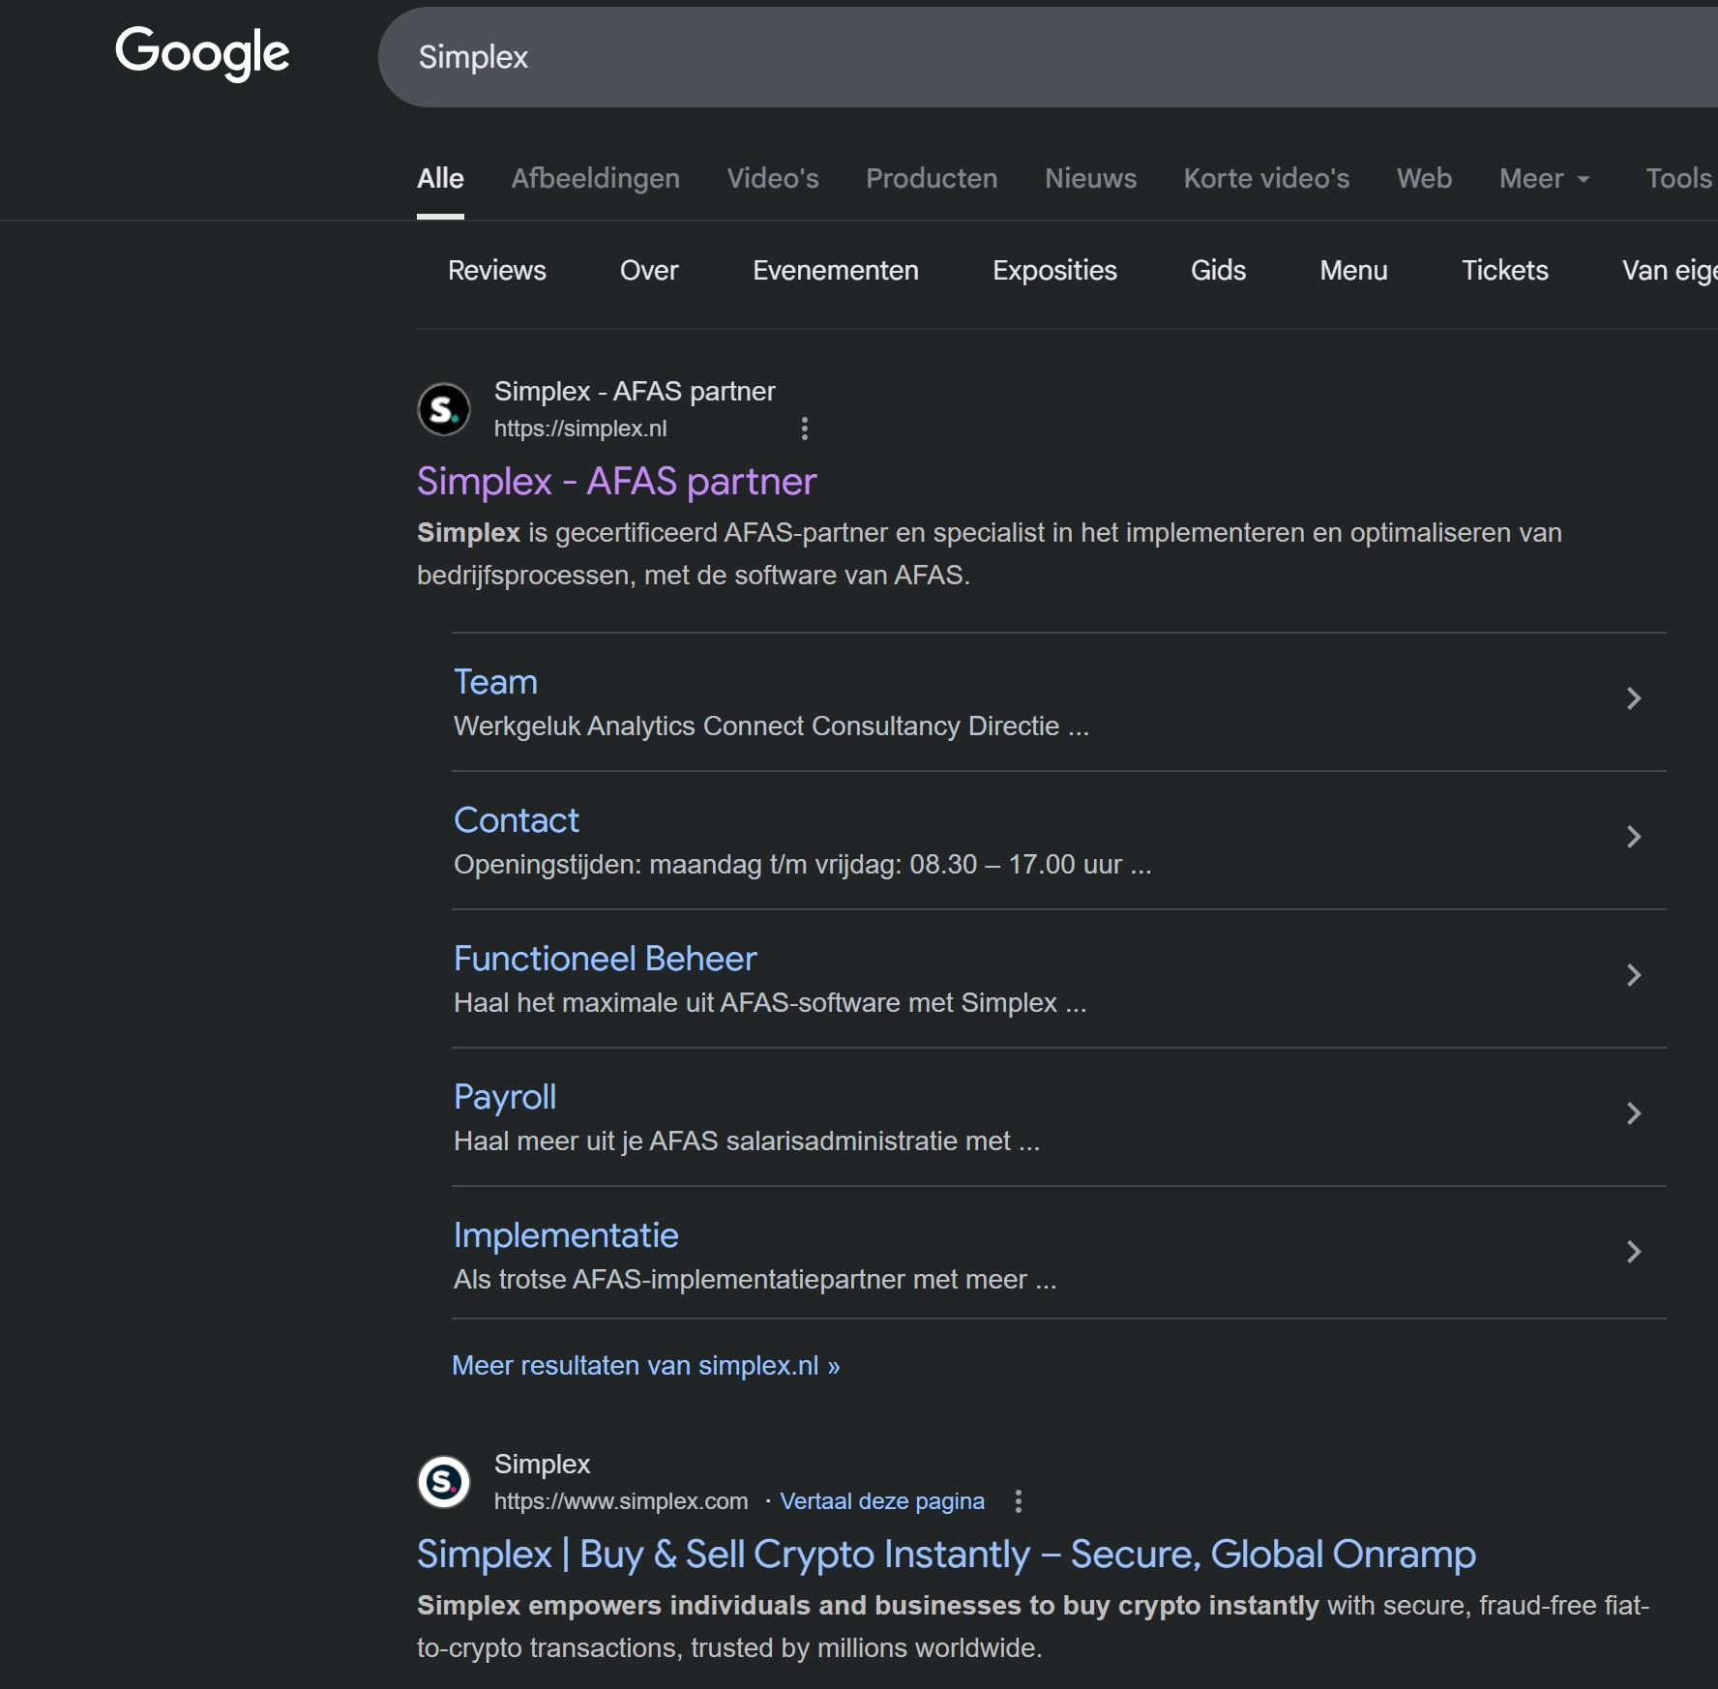Switch to the Afbeeldingen tab
The image size is (1718, 1689).
tap(595, 179)
